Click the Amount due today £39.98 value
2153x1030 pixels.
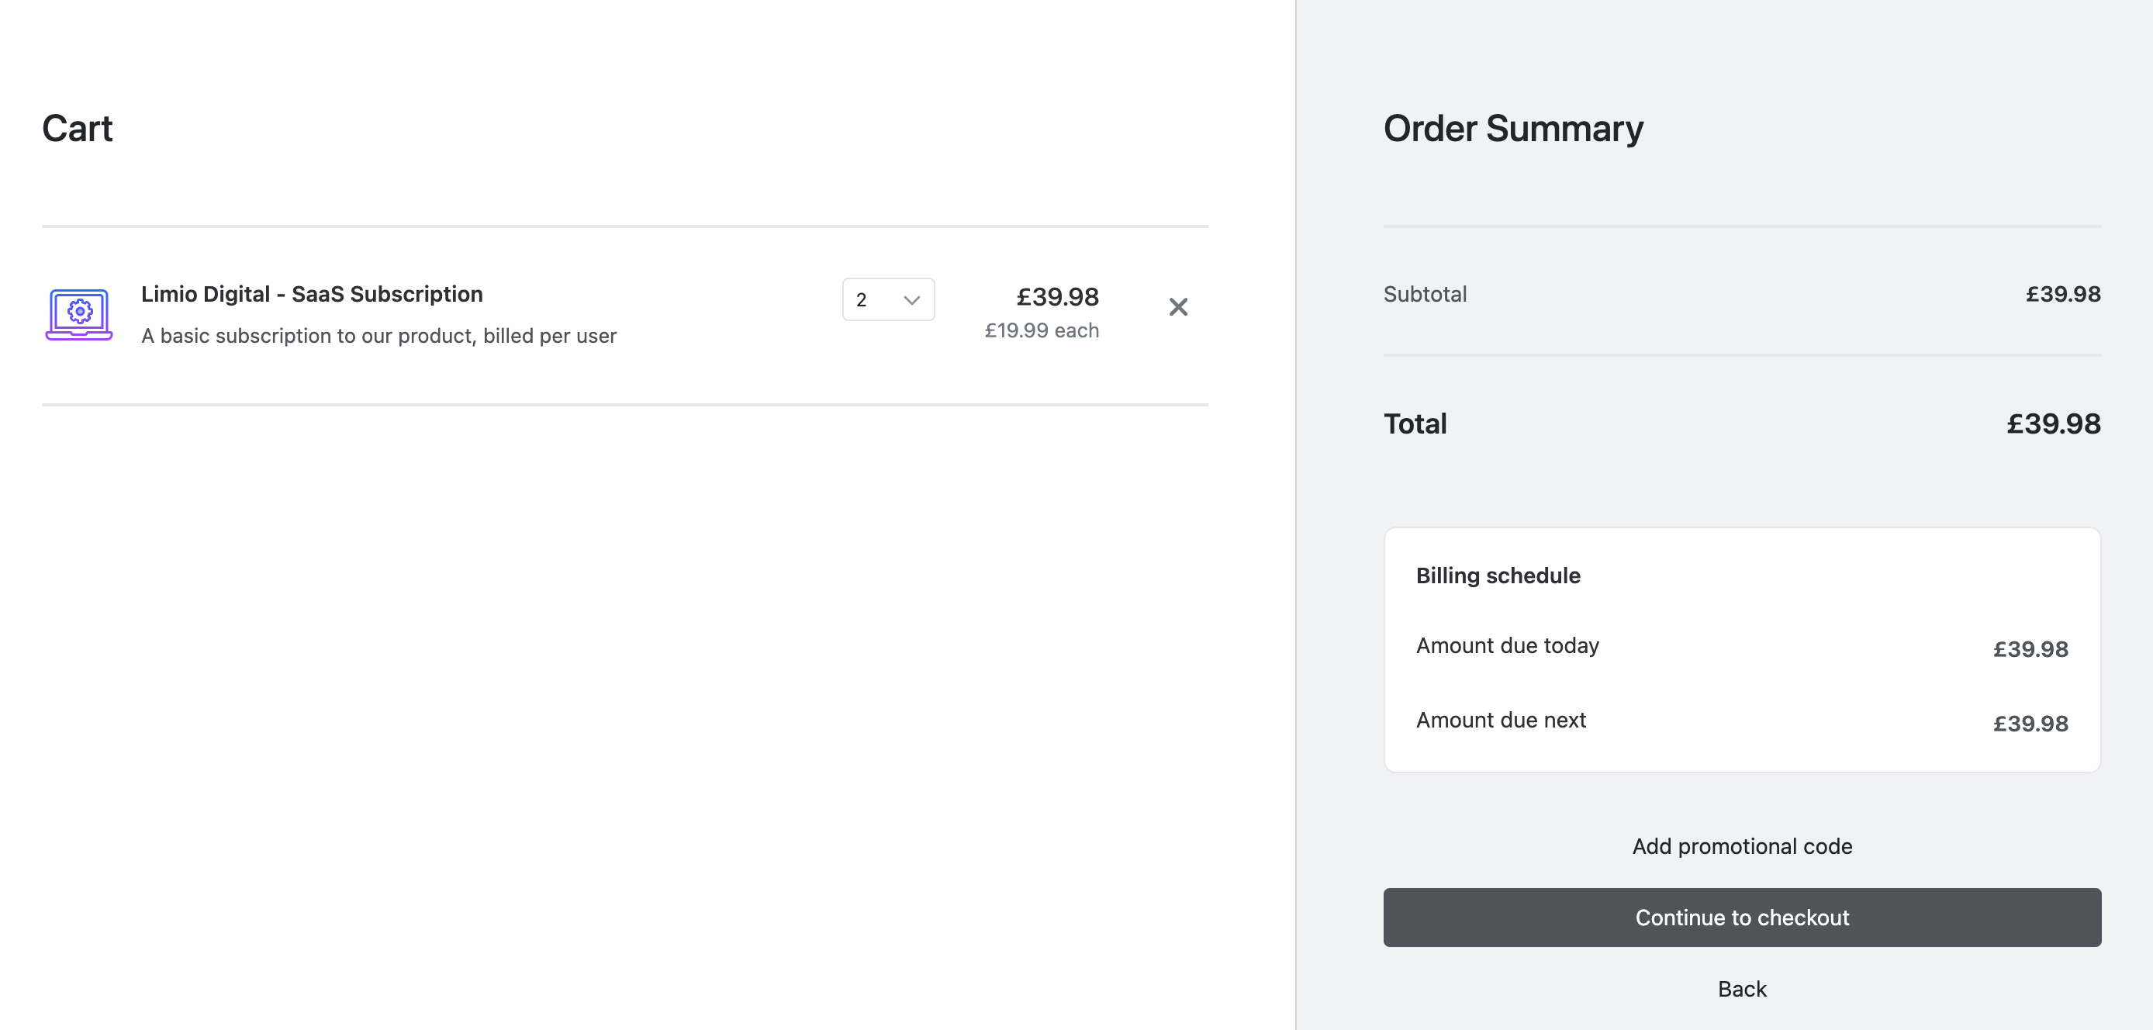[x=2030, y=648]
